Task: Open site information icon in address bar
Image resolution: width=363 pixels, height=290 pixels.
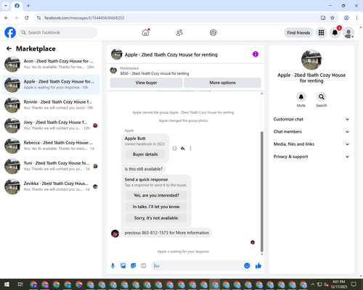Action: pos(38,18)
